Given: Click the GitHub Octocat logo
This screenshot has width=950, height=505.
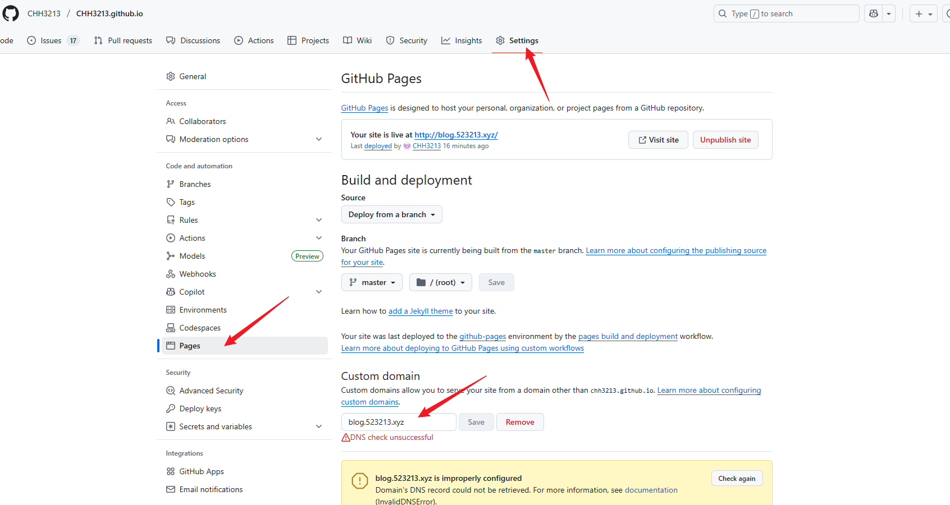Looking at the screenshot, I should [11, 13].
